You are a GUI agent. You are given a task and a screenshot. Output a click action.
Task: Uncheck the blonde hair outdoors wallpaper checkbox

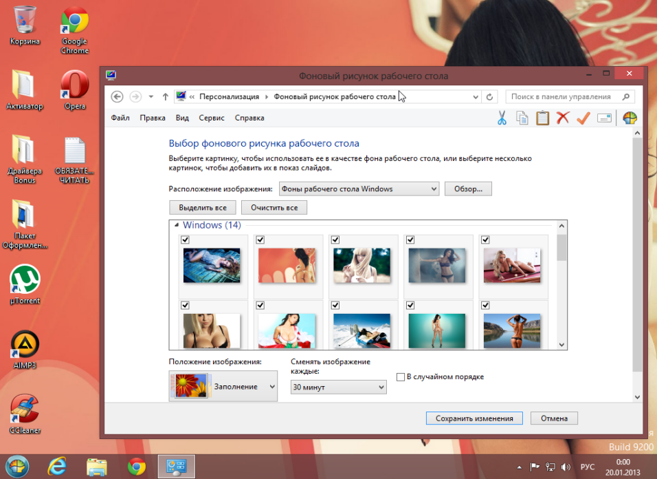point(335,239)
